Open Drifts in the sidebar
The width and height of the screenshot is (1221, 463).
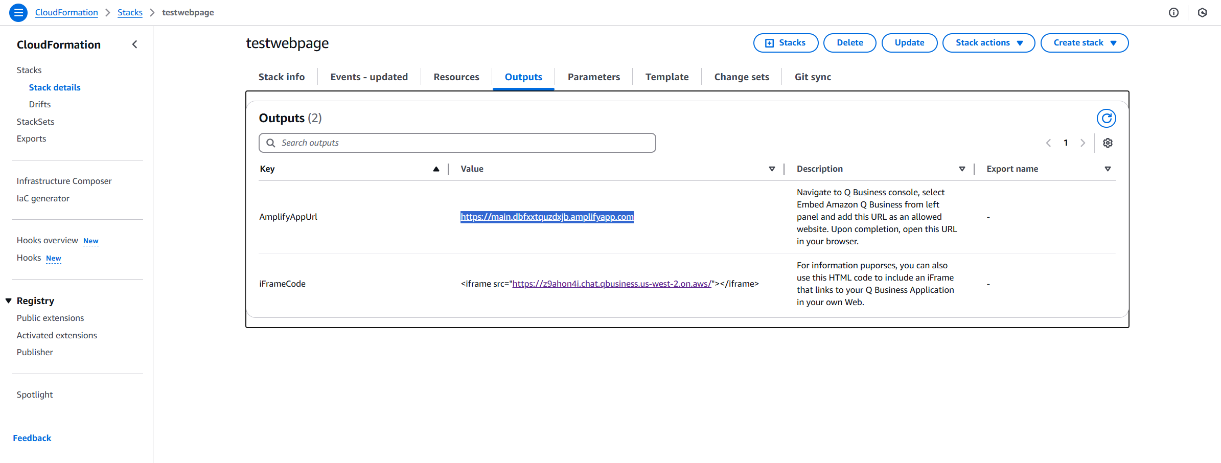pos(40,105)
